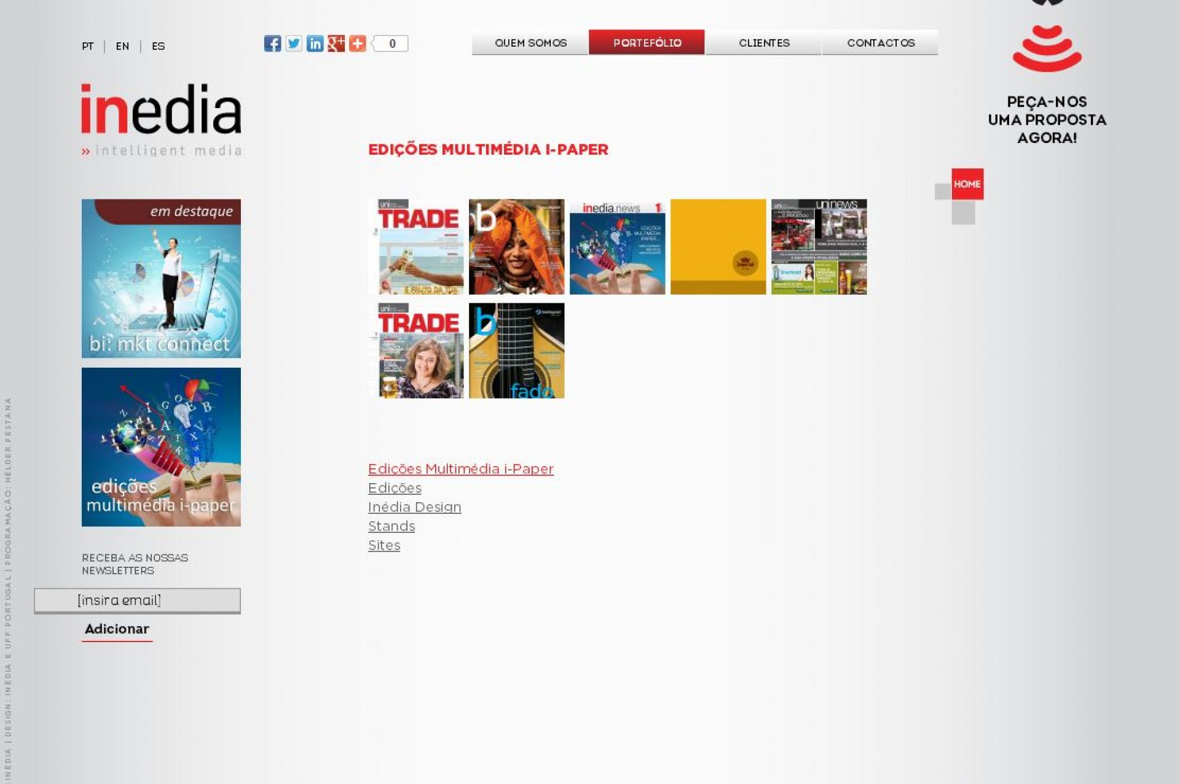1180x784 pixels.
Task: Open the fado guitar magazine thumbnail
Action: point(516,351)
